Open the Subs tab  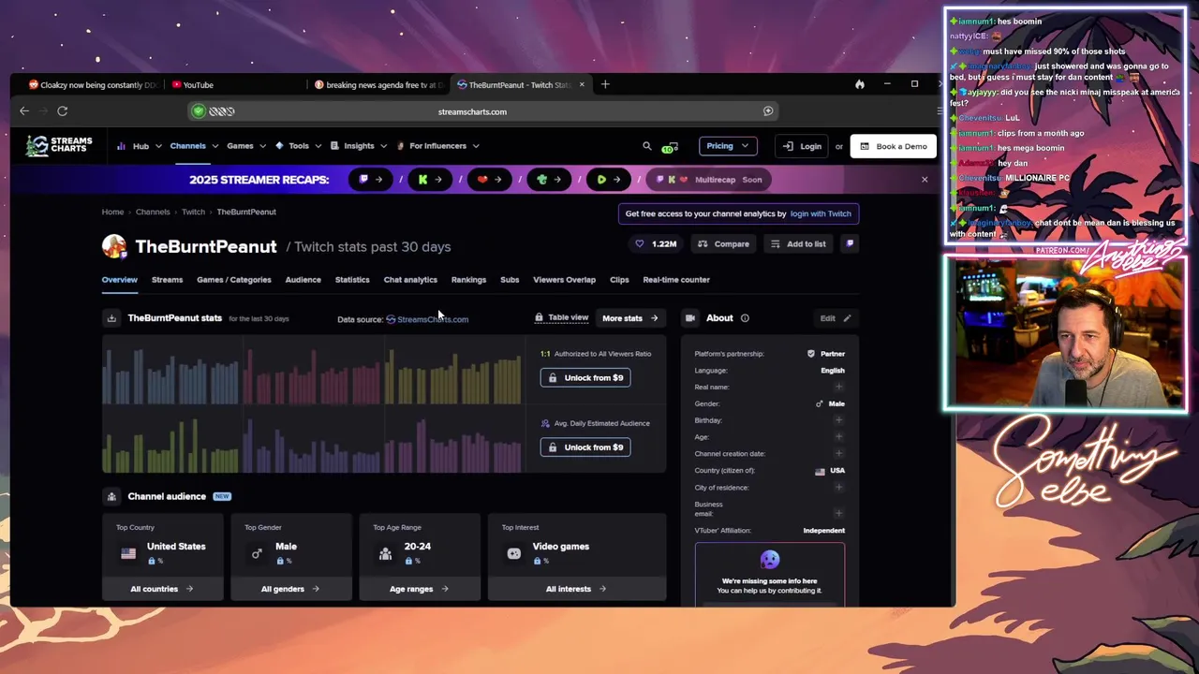tap(510, 280)
